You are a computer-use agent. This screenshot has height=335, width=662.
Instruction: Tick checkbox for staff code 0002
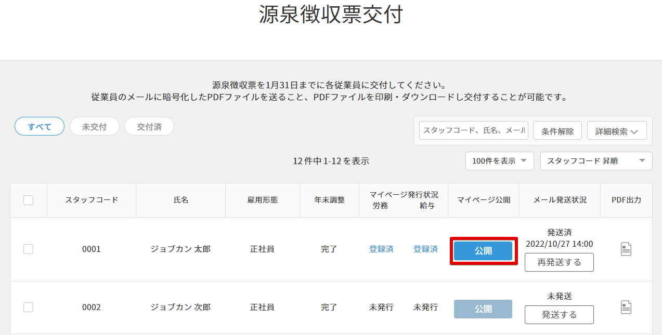[29, 307]
